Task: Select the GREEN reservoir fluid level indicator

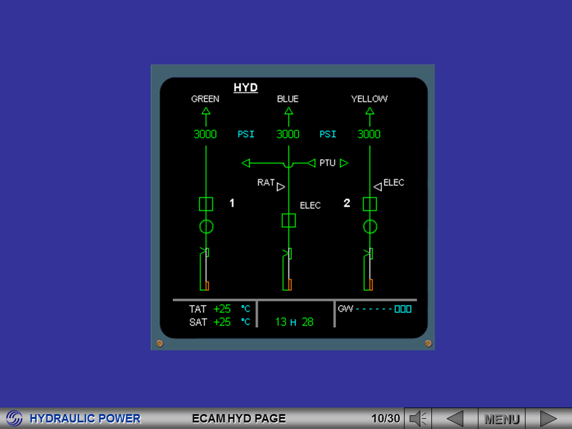Action: 206,269
